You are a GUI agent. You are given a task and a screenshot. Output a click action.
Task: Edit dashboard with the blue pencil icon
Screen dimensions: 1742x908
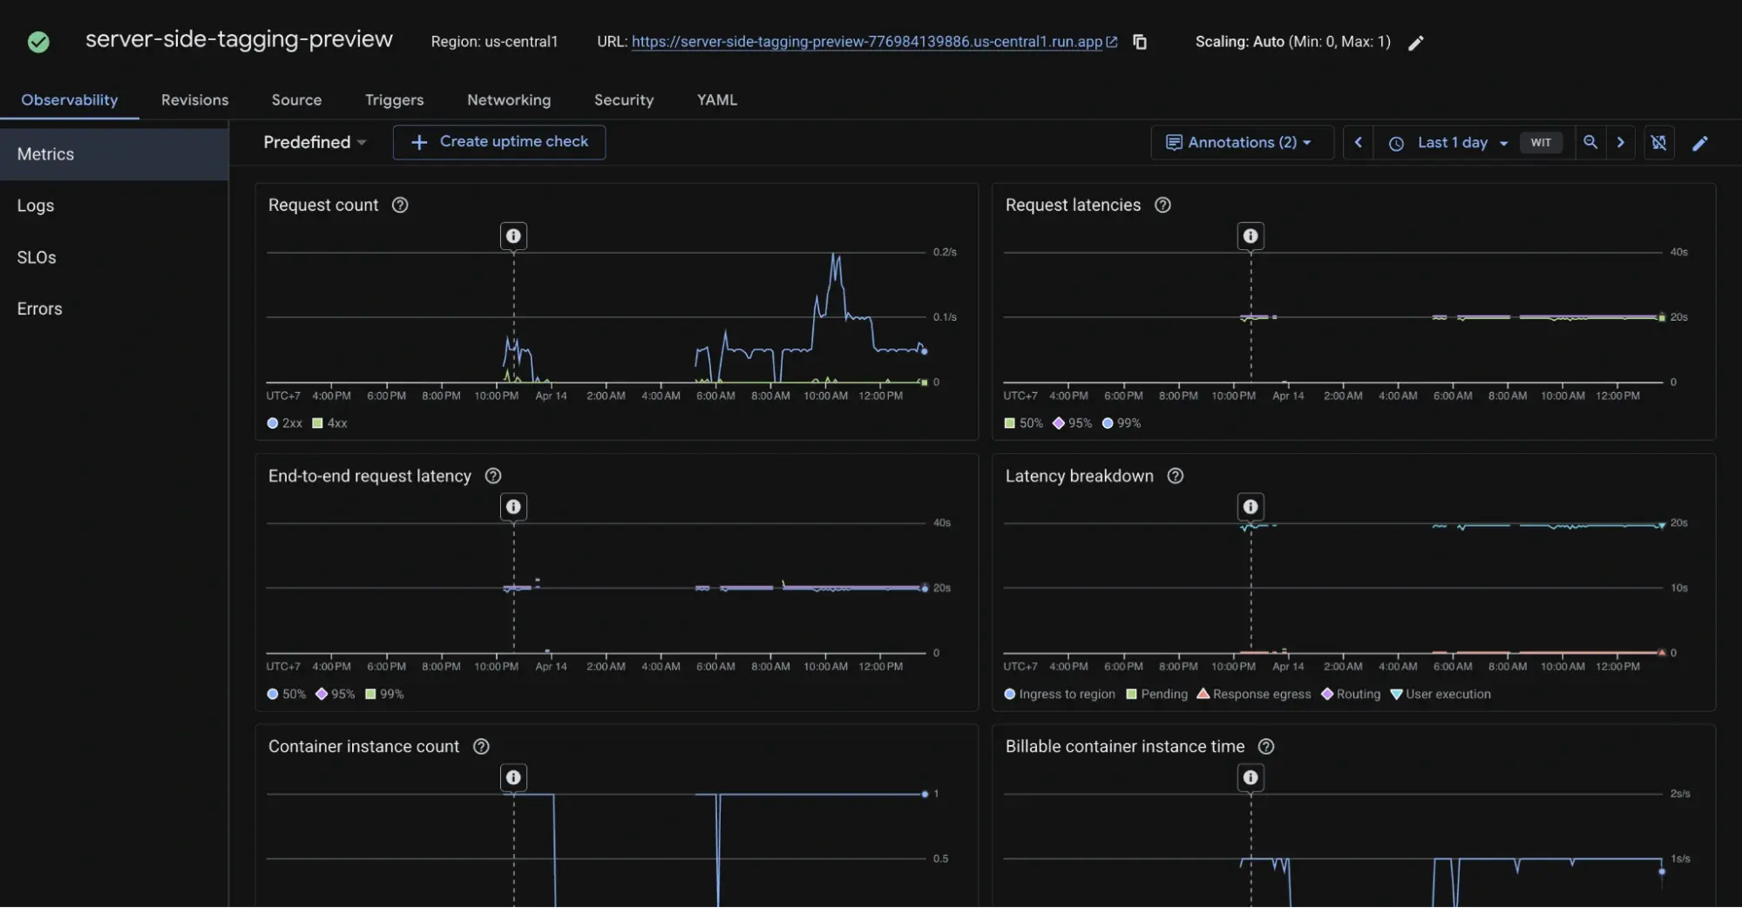tap(1700, 143)
